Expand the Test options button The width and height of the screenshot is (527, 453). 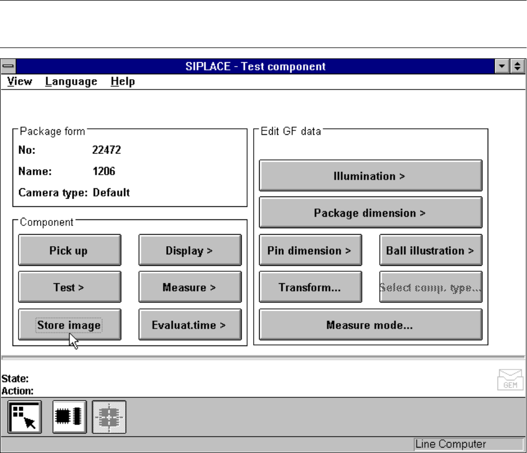(x=69, y=288)
